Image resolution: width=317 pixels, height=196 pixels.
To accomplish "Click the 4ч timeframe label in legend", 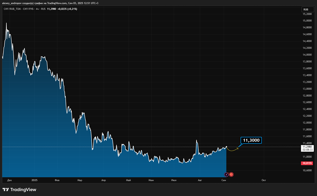I will tap(37, 9).
